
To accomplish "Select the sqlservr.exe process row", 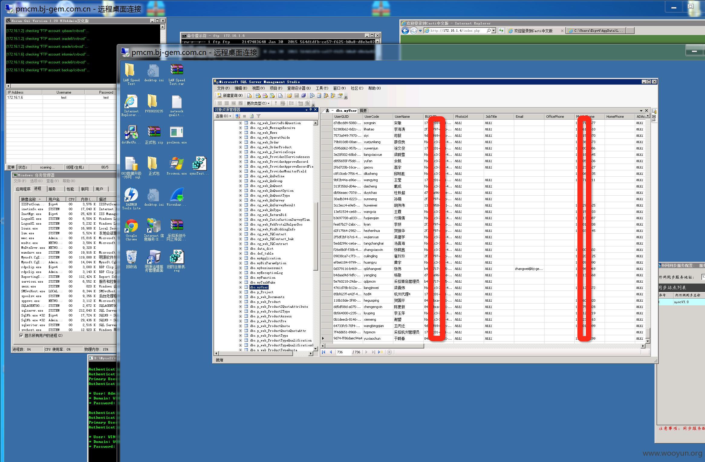I will click(68, 310).
